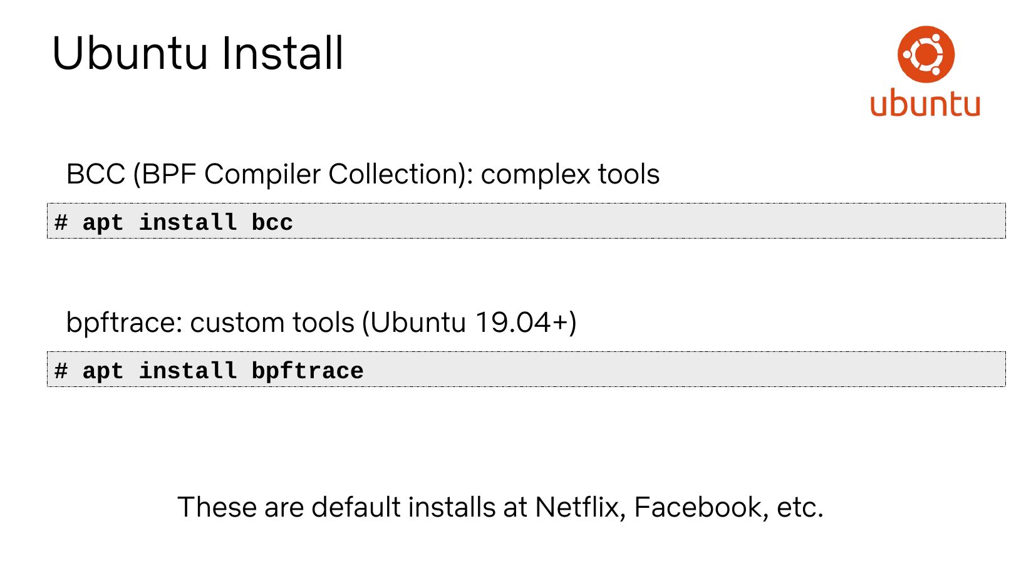Click the bpftrace package name in the command
1036x583 pixels.
(x=307, y=371)
